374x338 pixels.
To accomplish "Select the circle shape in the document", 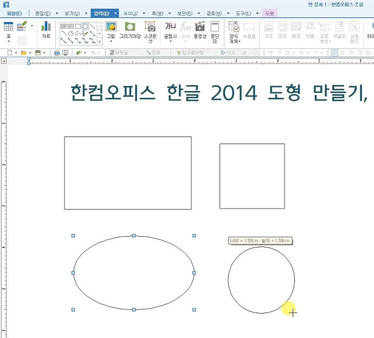I will 261,280.
